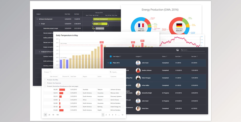This screenshot has width=241, height=122.
Task: Go to page 3 of the sales grid
Action: pos(109,115)
